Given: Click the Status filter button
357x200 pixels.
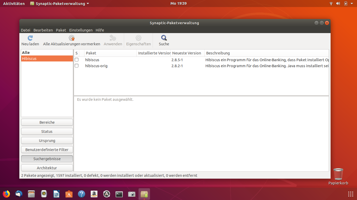Looking at the screenshot, I should [x=47, y=132].
